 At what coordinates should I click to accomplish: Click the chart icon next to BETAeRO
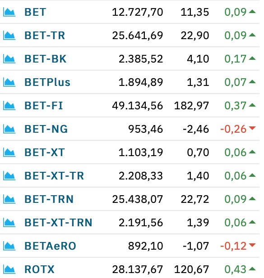(9, 246)
